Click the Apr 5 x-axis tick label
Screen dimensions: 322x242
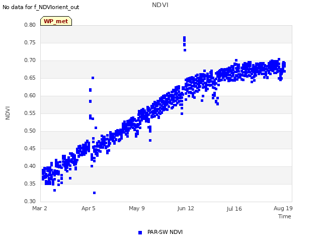coord(89,208)
